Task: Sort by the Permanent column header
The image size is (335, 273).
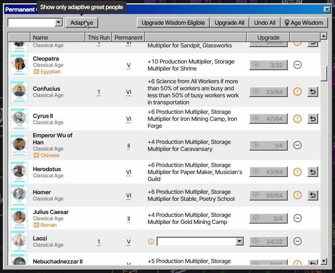Action: click(x=129, y=38)
